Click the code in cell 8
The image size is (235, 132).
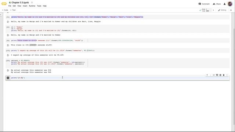47,41
